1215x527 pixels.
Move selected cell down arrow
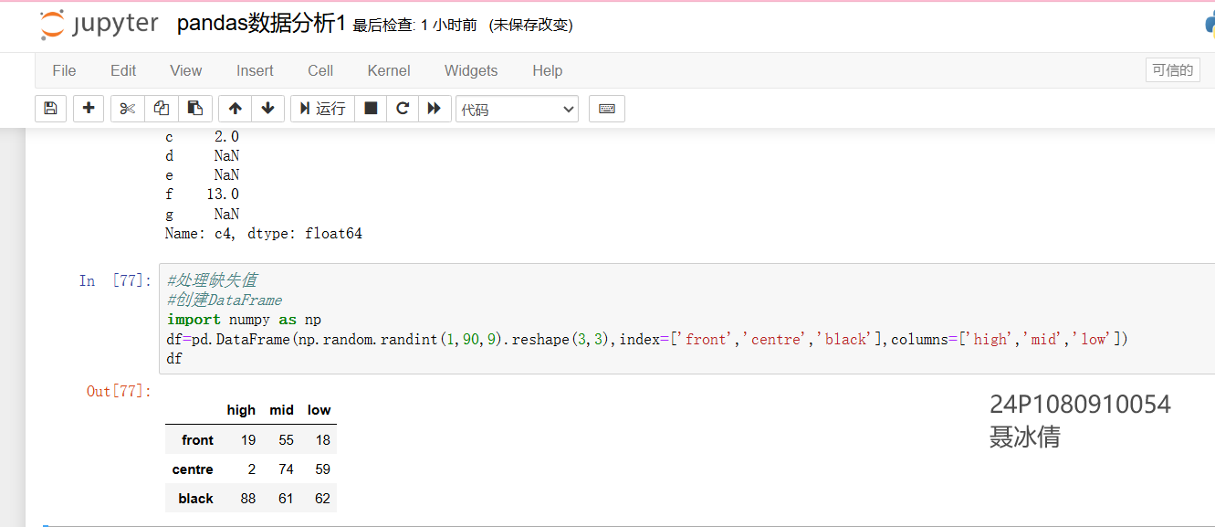(267, 109)
